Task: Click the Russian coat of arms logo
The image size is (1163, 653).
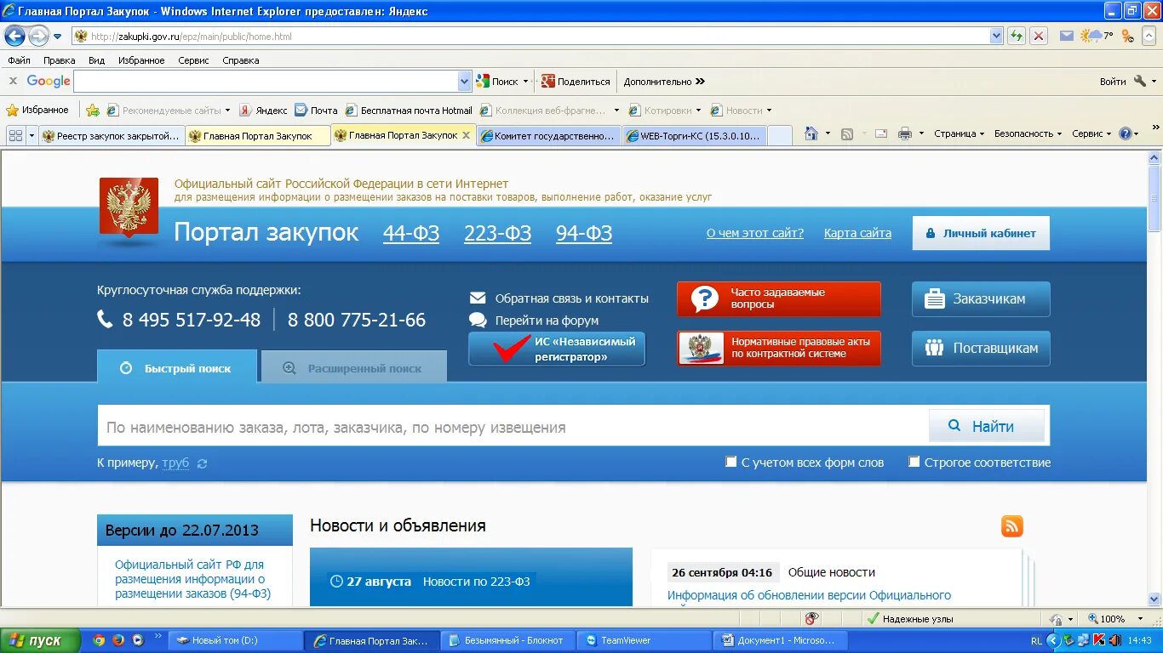Action: coord(129,206)
